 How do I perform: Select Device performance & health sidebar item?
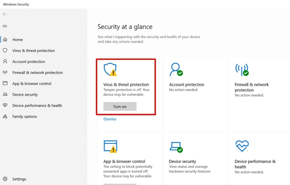(37, 105)
